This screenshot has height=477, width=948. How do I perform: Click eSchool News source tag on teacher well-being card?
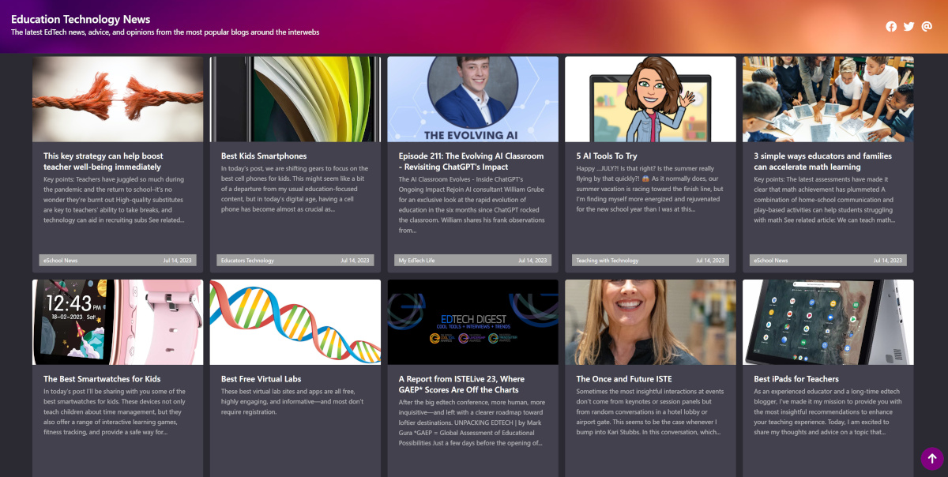(60, 260)
